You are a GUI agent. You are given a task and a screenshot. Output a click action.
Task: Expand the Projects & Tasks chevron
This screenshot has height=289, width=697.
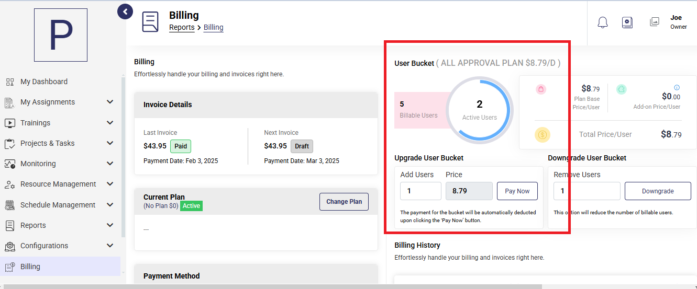point(110,143)
